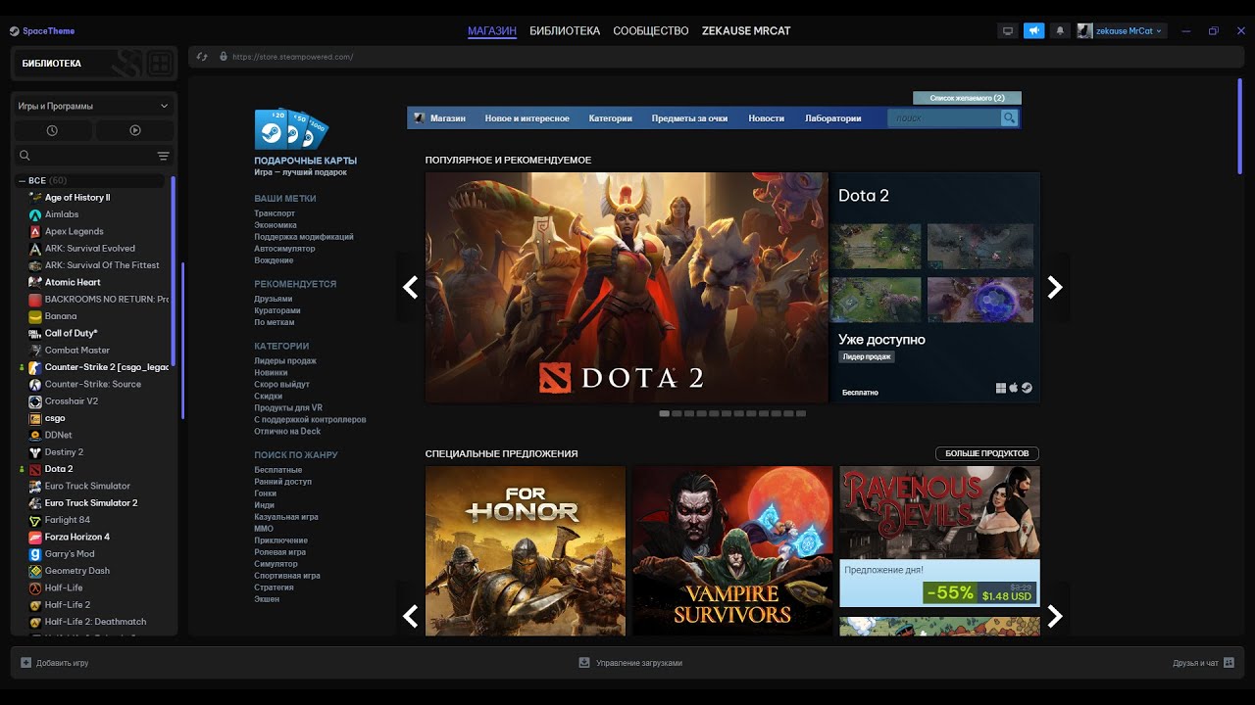Image resolution: width=1255 pixels, height=705 pixels.
Task: Click the library search magnifier icon
Action: click(25, 156)
